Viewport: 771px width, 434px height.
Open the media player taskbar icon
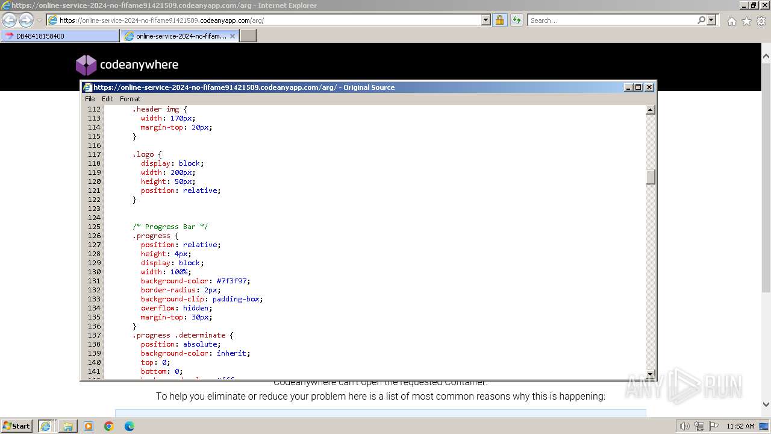[89, 426]
